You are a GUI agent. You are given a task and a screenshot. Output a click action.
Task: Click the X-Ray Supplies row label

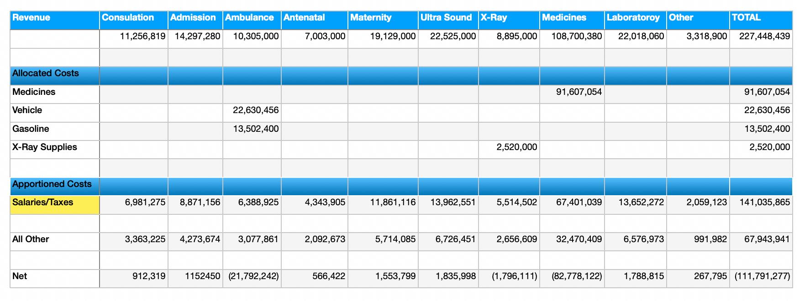[55, 150]
